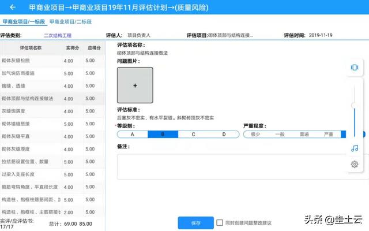The height and width of the screenshot is (231, 369).
Task: Tap the music note icon
Action: (354, 148)
